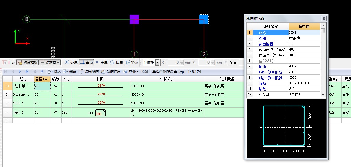Click the 图号 cell showing 195

tap(66, 112)
